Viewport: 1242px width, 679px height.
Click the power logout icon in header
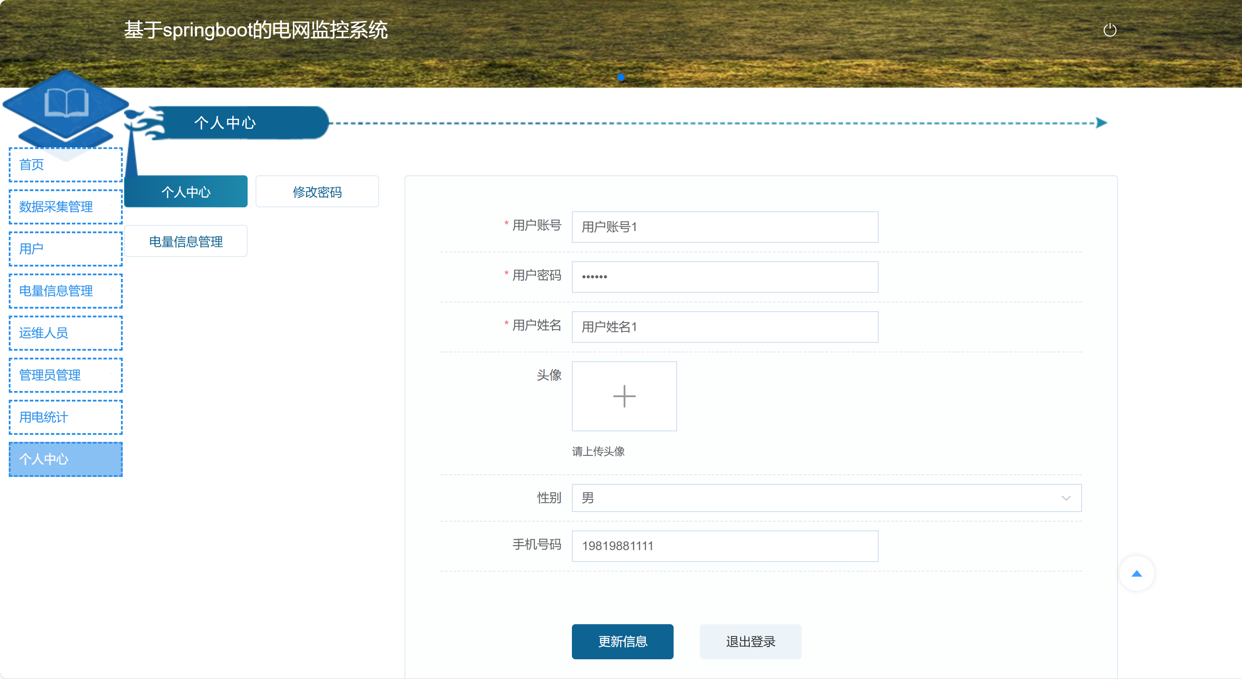click(x=1109, y=30)
